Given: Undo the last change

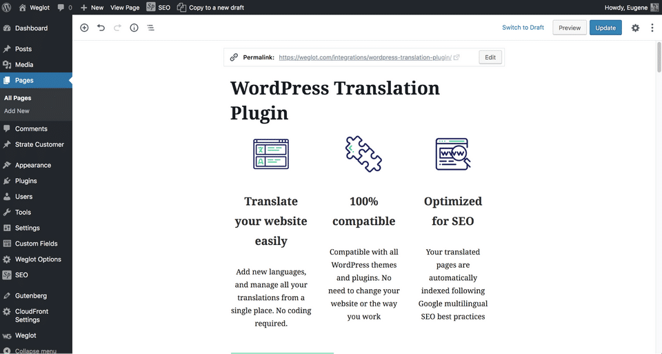Looking at the screenshot, I should point(101,28).
